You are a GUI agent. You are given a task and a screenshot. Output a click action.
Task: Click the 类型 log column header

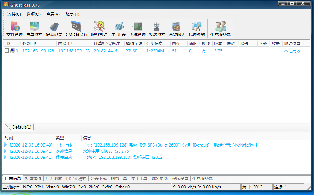pos(68,138)
